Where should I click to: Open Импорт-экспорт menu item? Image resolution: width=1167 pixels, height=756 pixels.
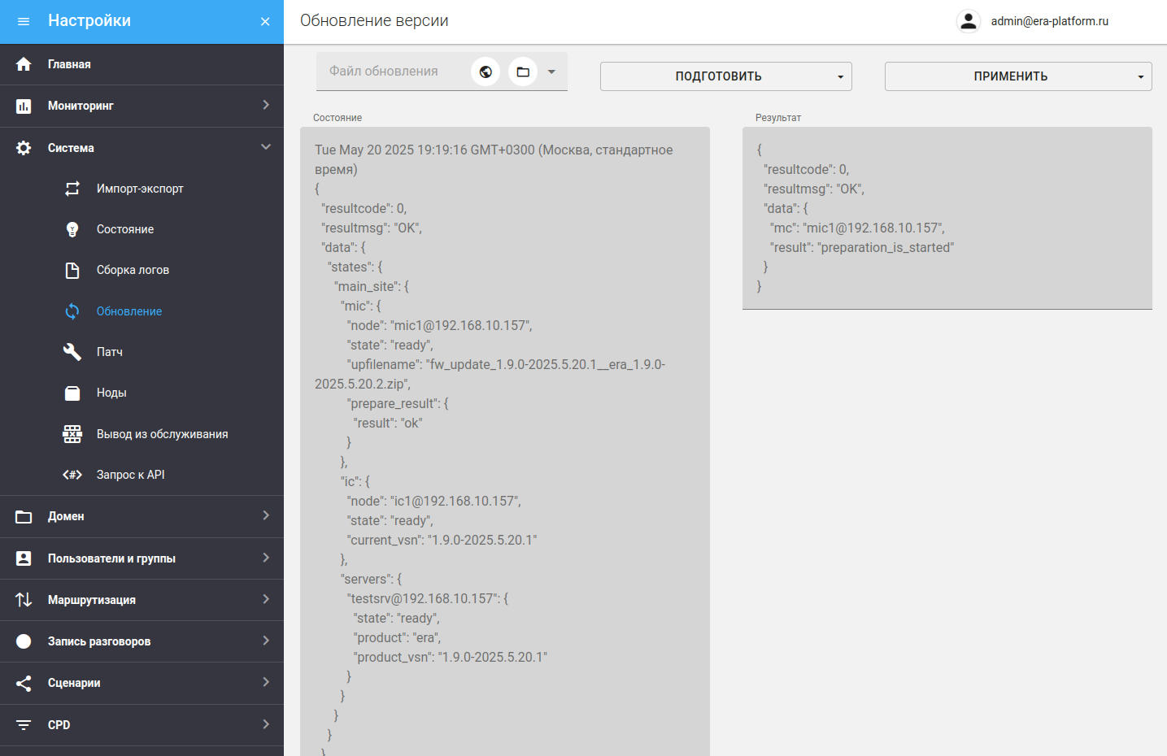(140, 189)
